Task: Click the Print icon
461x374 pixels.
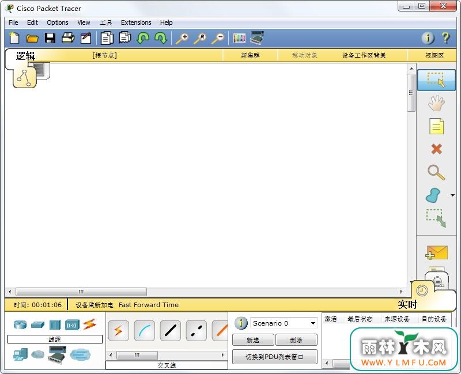Action: (x=68, y=38)
